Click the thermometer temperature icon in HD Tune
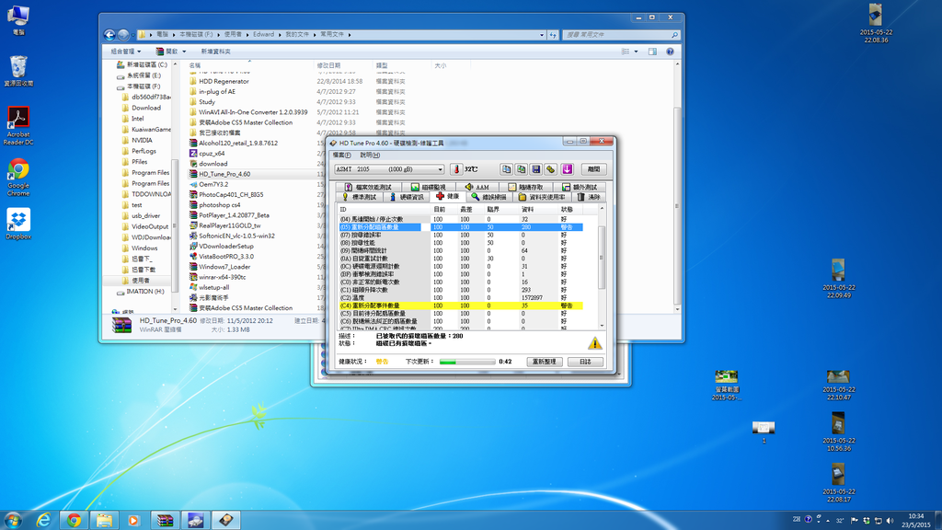 coord(456,169)
